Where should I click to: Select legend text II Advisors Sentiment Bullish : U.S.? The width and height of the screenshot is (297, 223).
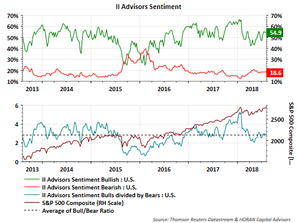click(88, 179)
